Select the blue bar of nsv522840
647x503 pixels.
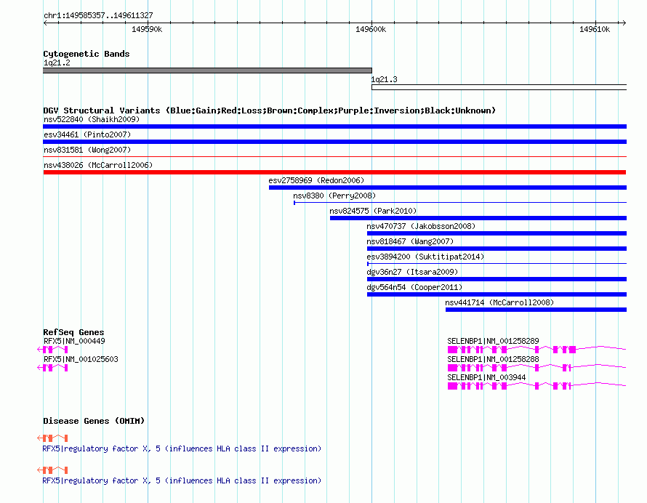[334, 126]
